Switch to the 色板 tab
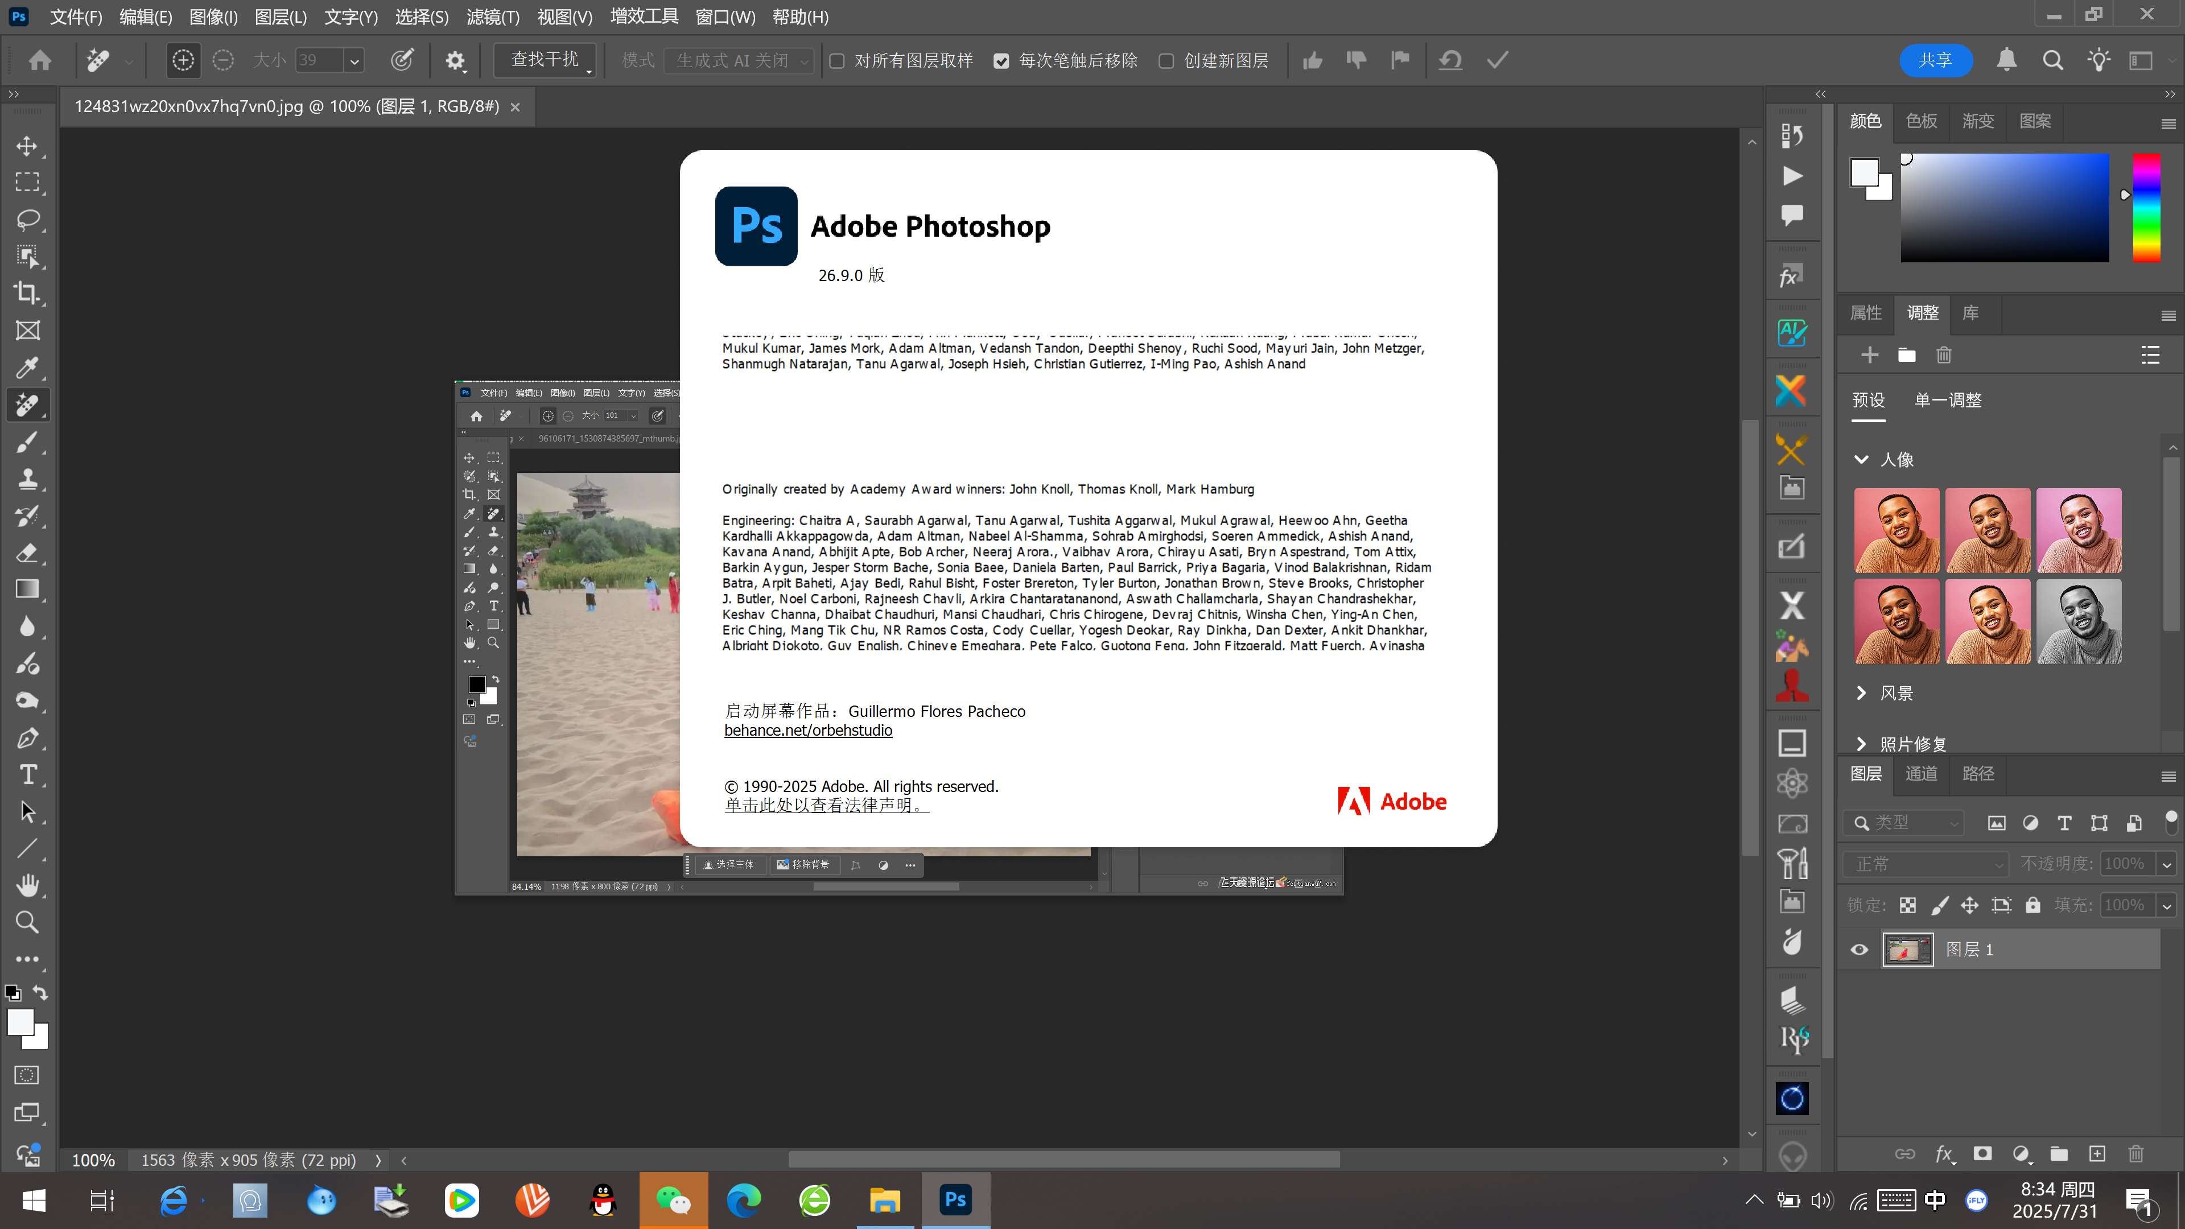 [1921, 121]
